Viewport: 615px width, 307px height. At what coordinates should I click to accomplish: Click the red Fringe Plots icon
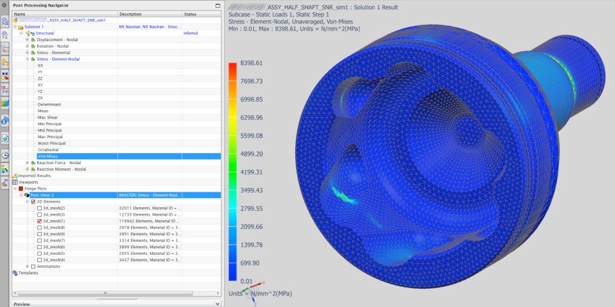[x=21, y=188]
